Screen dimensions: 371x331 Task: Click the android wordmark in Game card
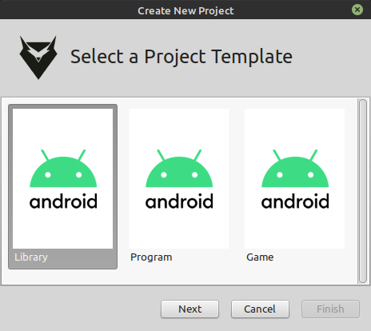(295, 201)
